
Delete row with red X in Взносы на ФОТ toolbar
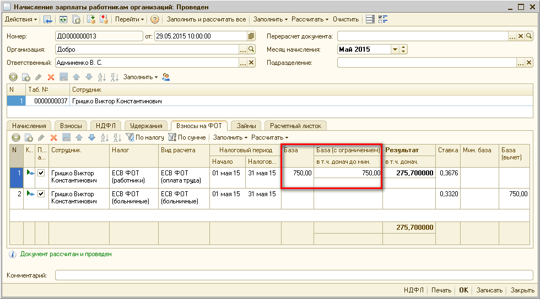54,137
